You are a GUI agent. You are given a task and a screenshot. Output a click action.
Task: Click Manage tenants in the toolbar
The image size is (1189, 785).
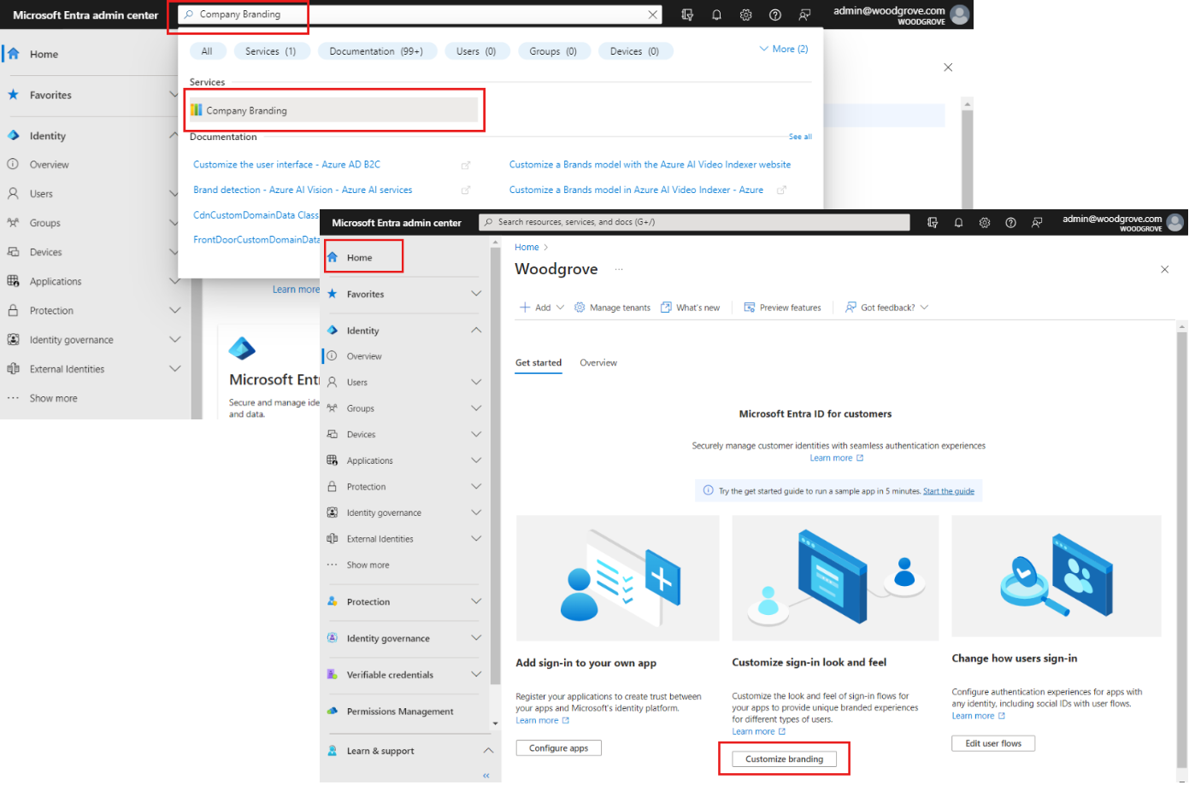pos(612,308)
